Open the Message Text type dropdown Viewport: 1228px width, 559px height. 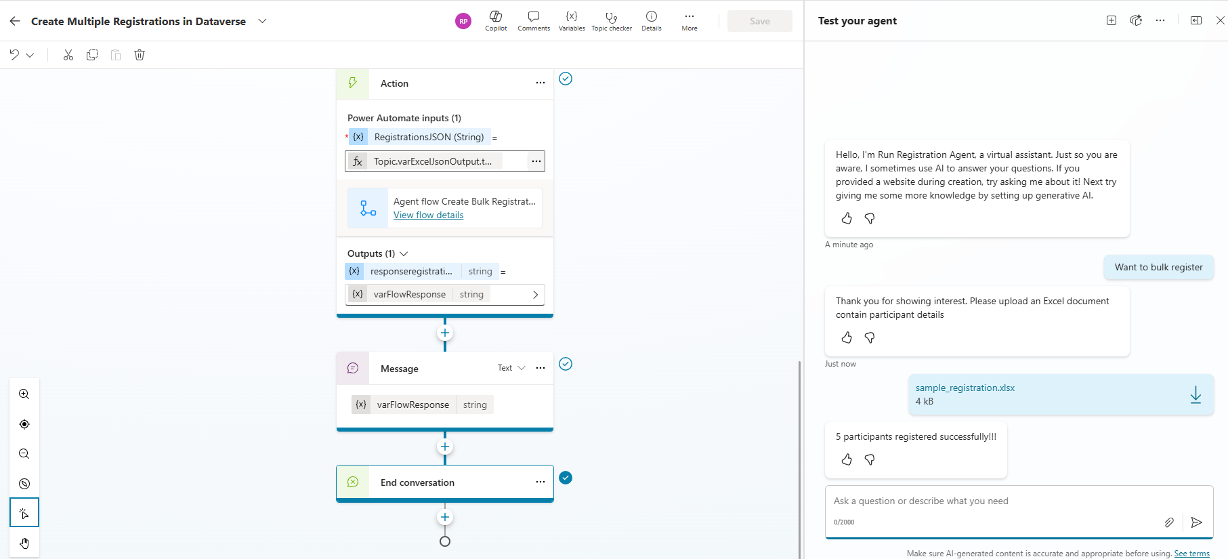[511, 368]
